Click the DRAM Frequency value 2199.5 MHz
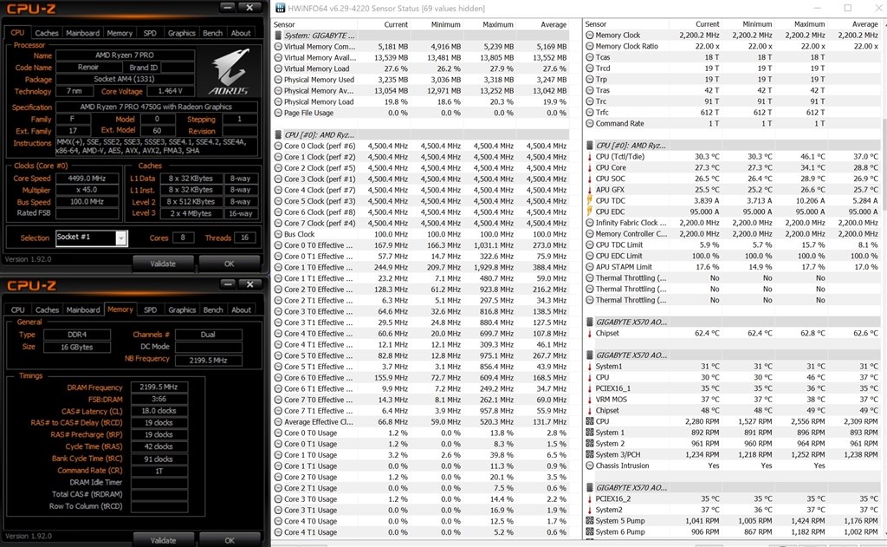887x547 pixels. click(159, 387)
